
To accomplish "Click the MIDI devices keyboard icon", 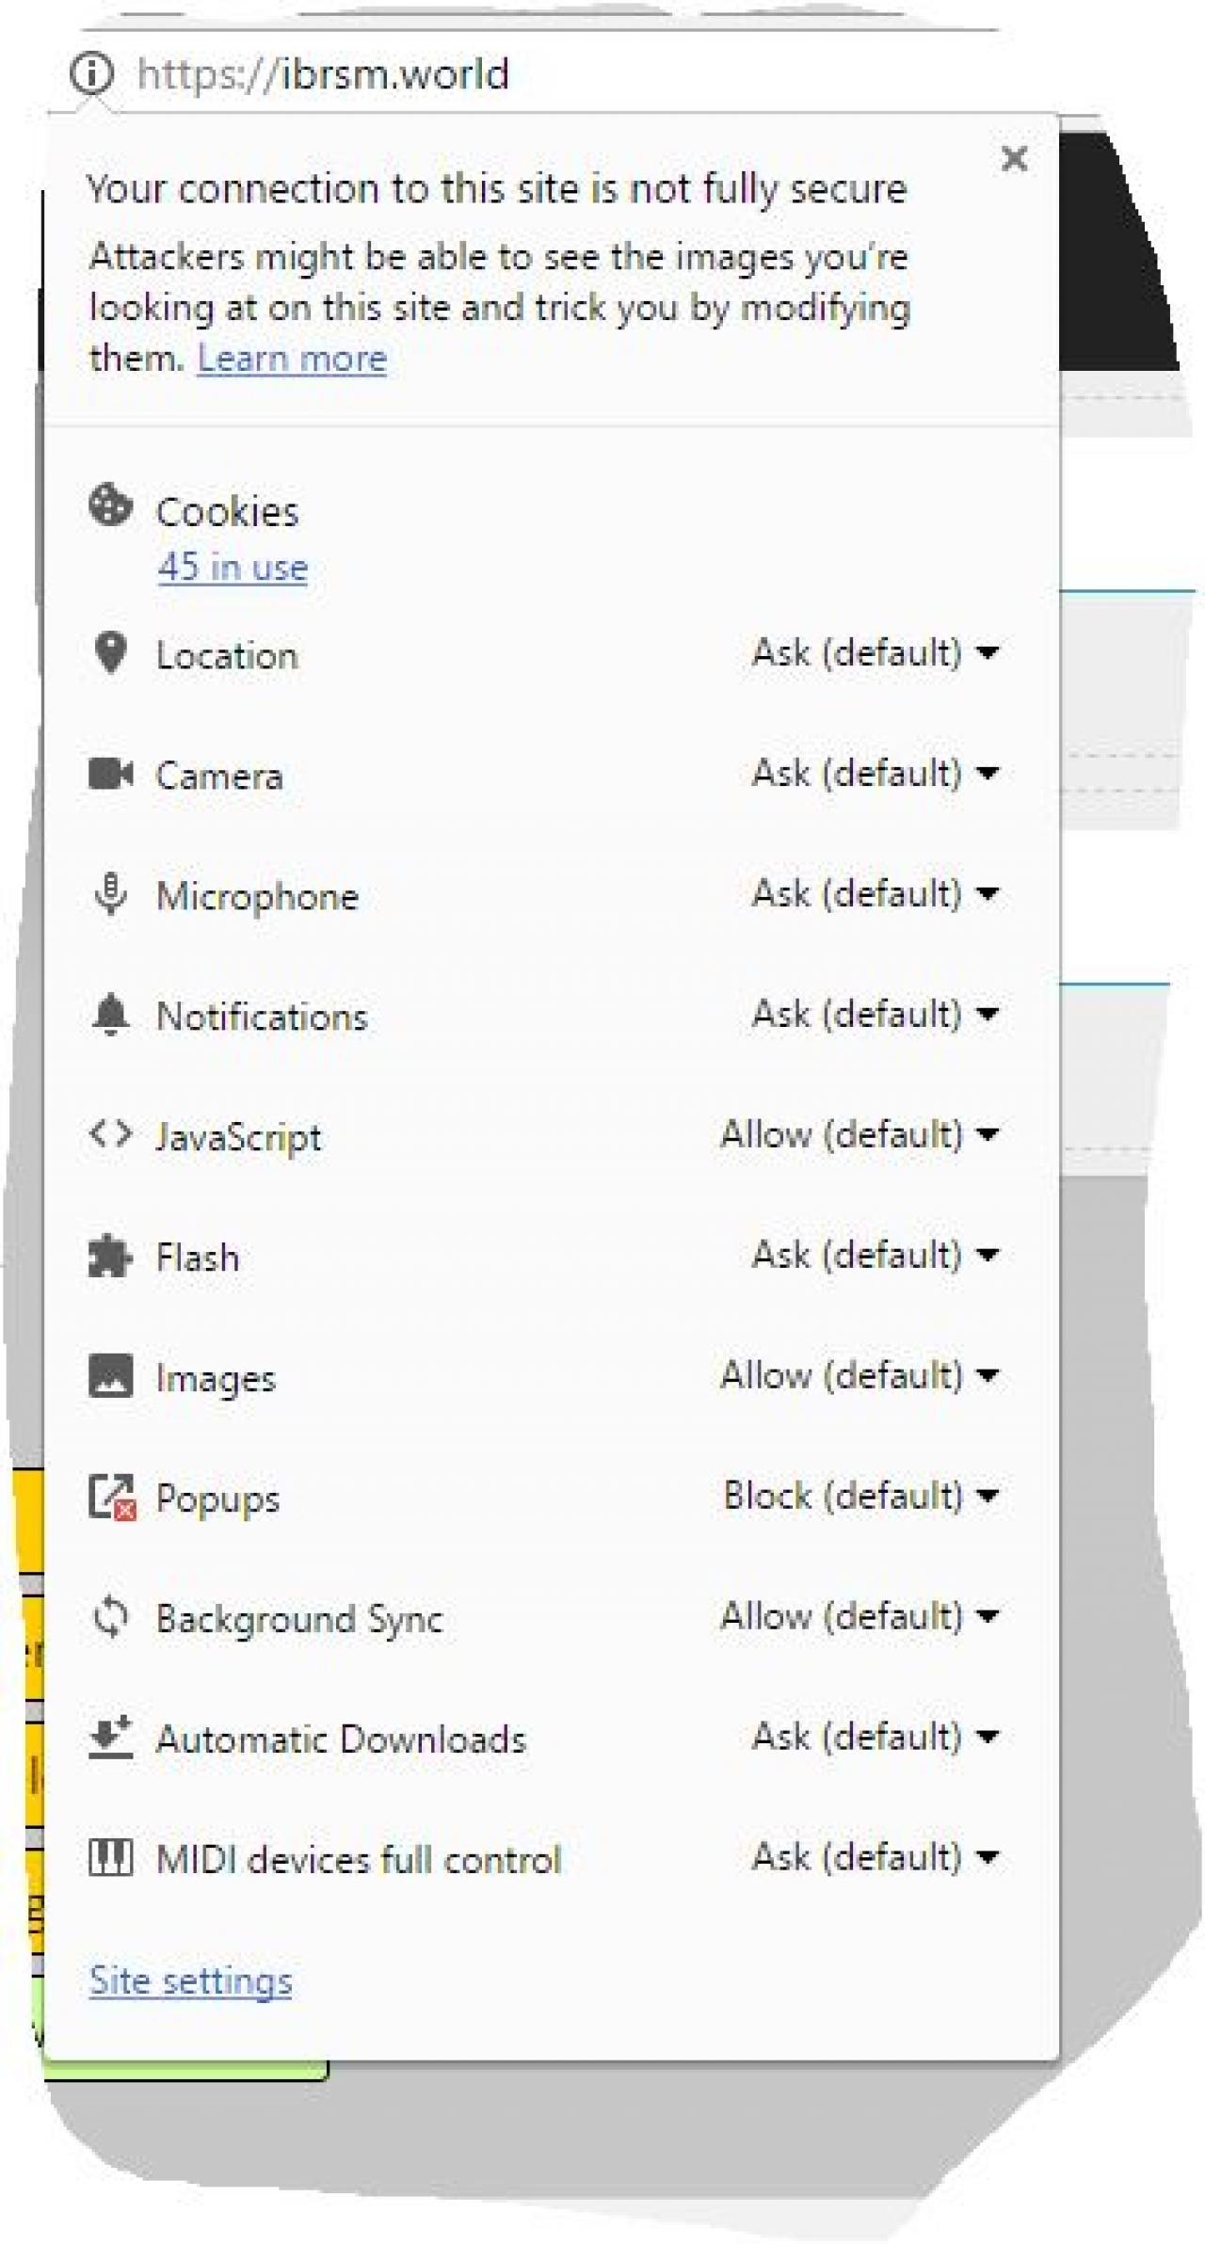I will pyautogui.click(x=110, y=1857).
